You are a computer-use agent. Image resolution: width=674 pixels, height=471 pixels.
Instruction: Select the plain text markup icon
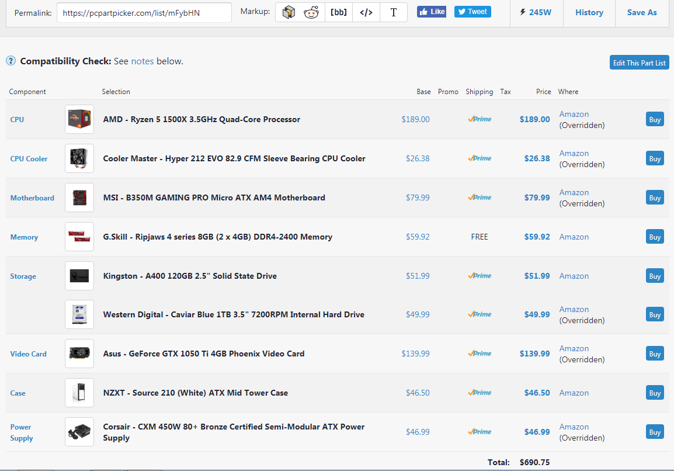tap(393, 12)
